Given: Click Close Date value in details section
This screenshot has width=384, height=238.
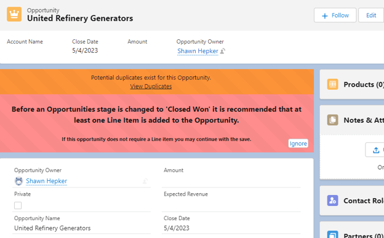Looking at the screenshot, I should pos(177,228).
